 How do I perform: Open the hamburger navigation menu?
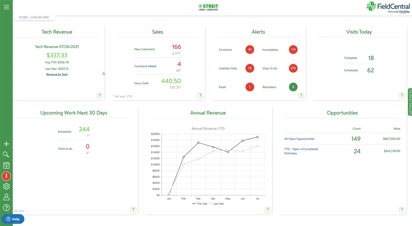(6, 7)
